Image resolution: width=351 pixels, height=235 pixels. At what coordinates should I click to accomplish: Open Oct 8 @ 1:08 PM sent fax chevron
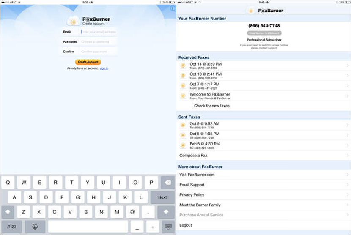click(x=348, y=135)
